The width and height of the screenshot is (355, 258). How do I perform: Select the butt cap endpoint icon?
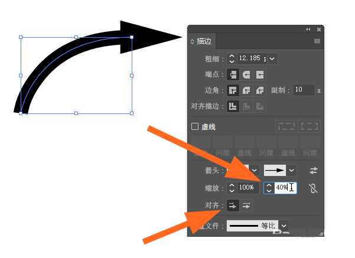point(233,74)
